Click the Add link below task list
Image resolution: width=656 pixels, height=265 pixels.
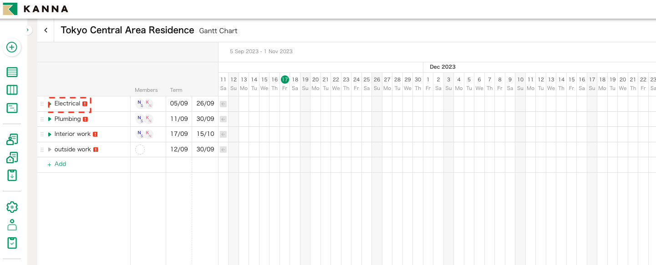(57, 164)
